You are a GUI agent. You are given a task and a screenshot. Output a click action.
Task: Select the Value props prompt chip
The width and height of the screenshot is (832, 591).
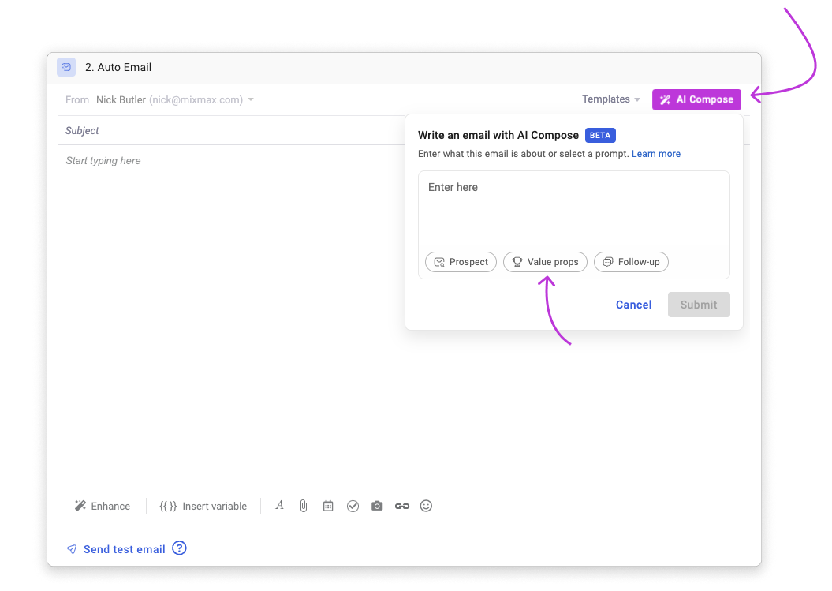(545, 261)
